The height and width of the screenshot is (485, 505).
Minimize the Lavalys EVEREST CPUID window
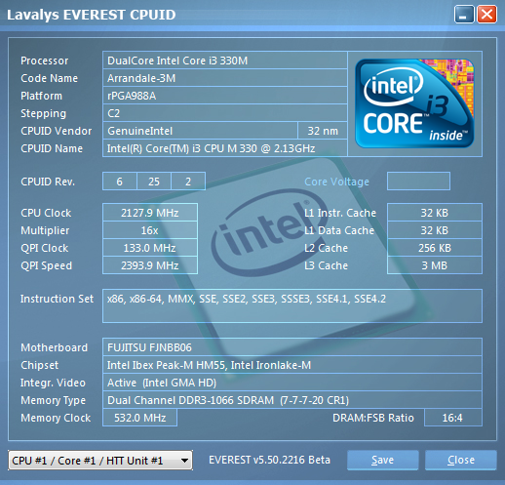(464, 15)
